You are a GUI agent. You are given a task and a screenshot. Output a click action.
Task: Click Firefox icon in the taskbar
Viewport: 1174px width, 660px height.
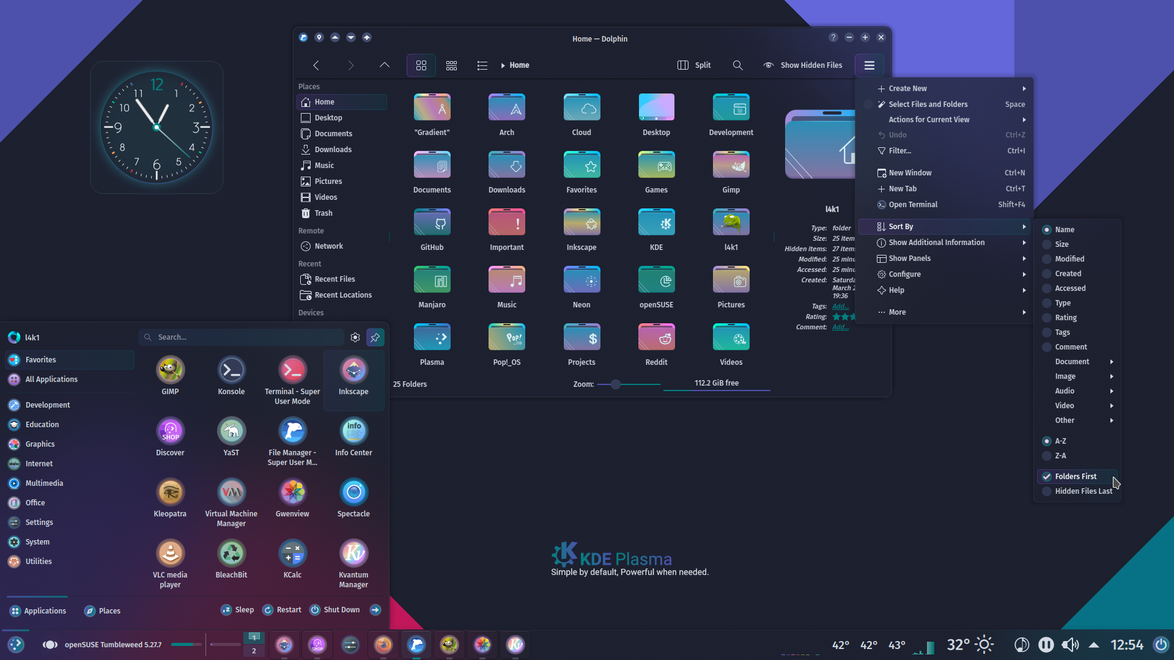tap(383, 645)
